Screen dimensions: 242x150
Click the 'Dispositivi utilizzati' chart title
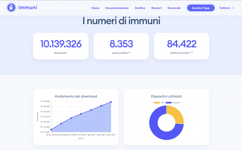pos(166,96)
